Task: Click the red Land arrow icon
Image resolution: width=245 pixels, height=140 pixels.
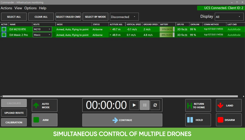Action: (x=220, y=105)
